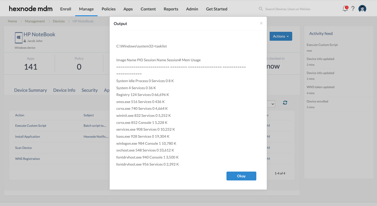The width and height of the screenshot is (377, 206).
Task: Click the fontdrvhost.exe 956 Services line
Action: click(x=148, y=164)
